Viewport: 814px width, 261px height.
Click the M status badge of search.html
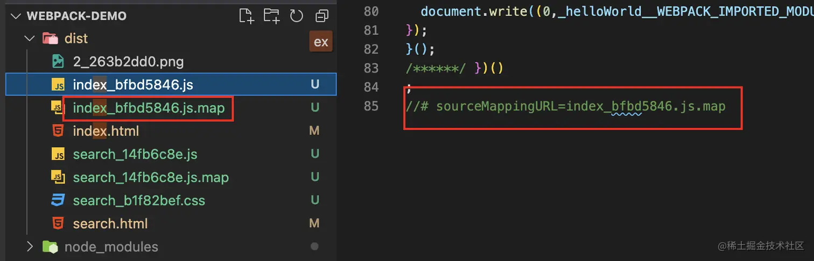pos(314,223)
